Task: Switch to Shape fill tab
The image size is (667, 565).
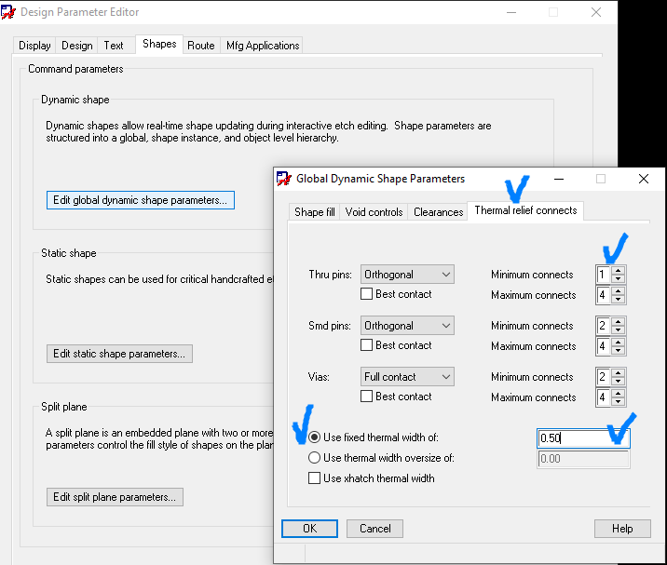Action: [x=314, y=211]
